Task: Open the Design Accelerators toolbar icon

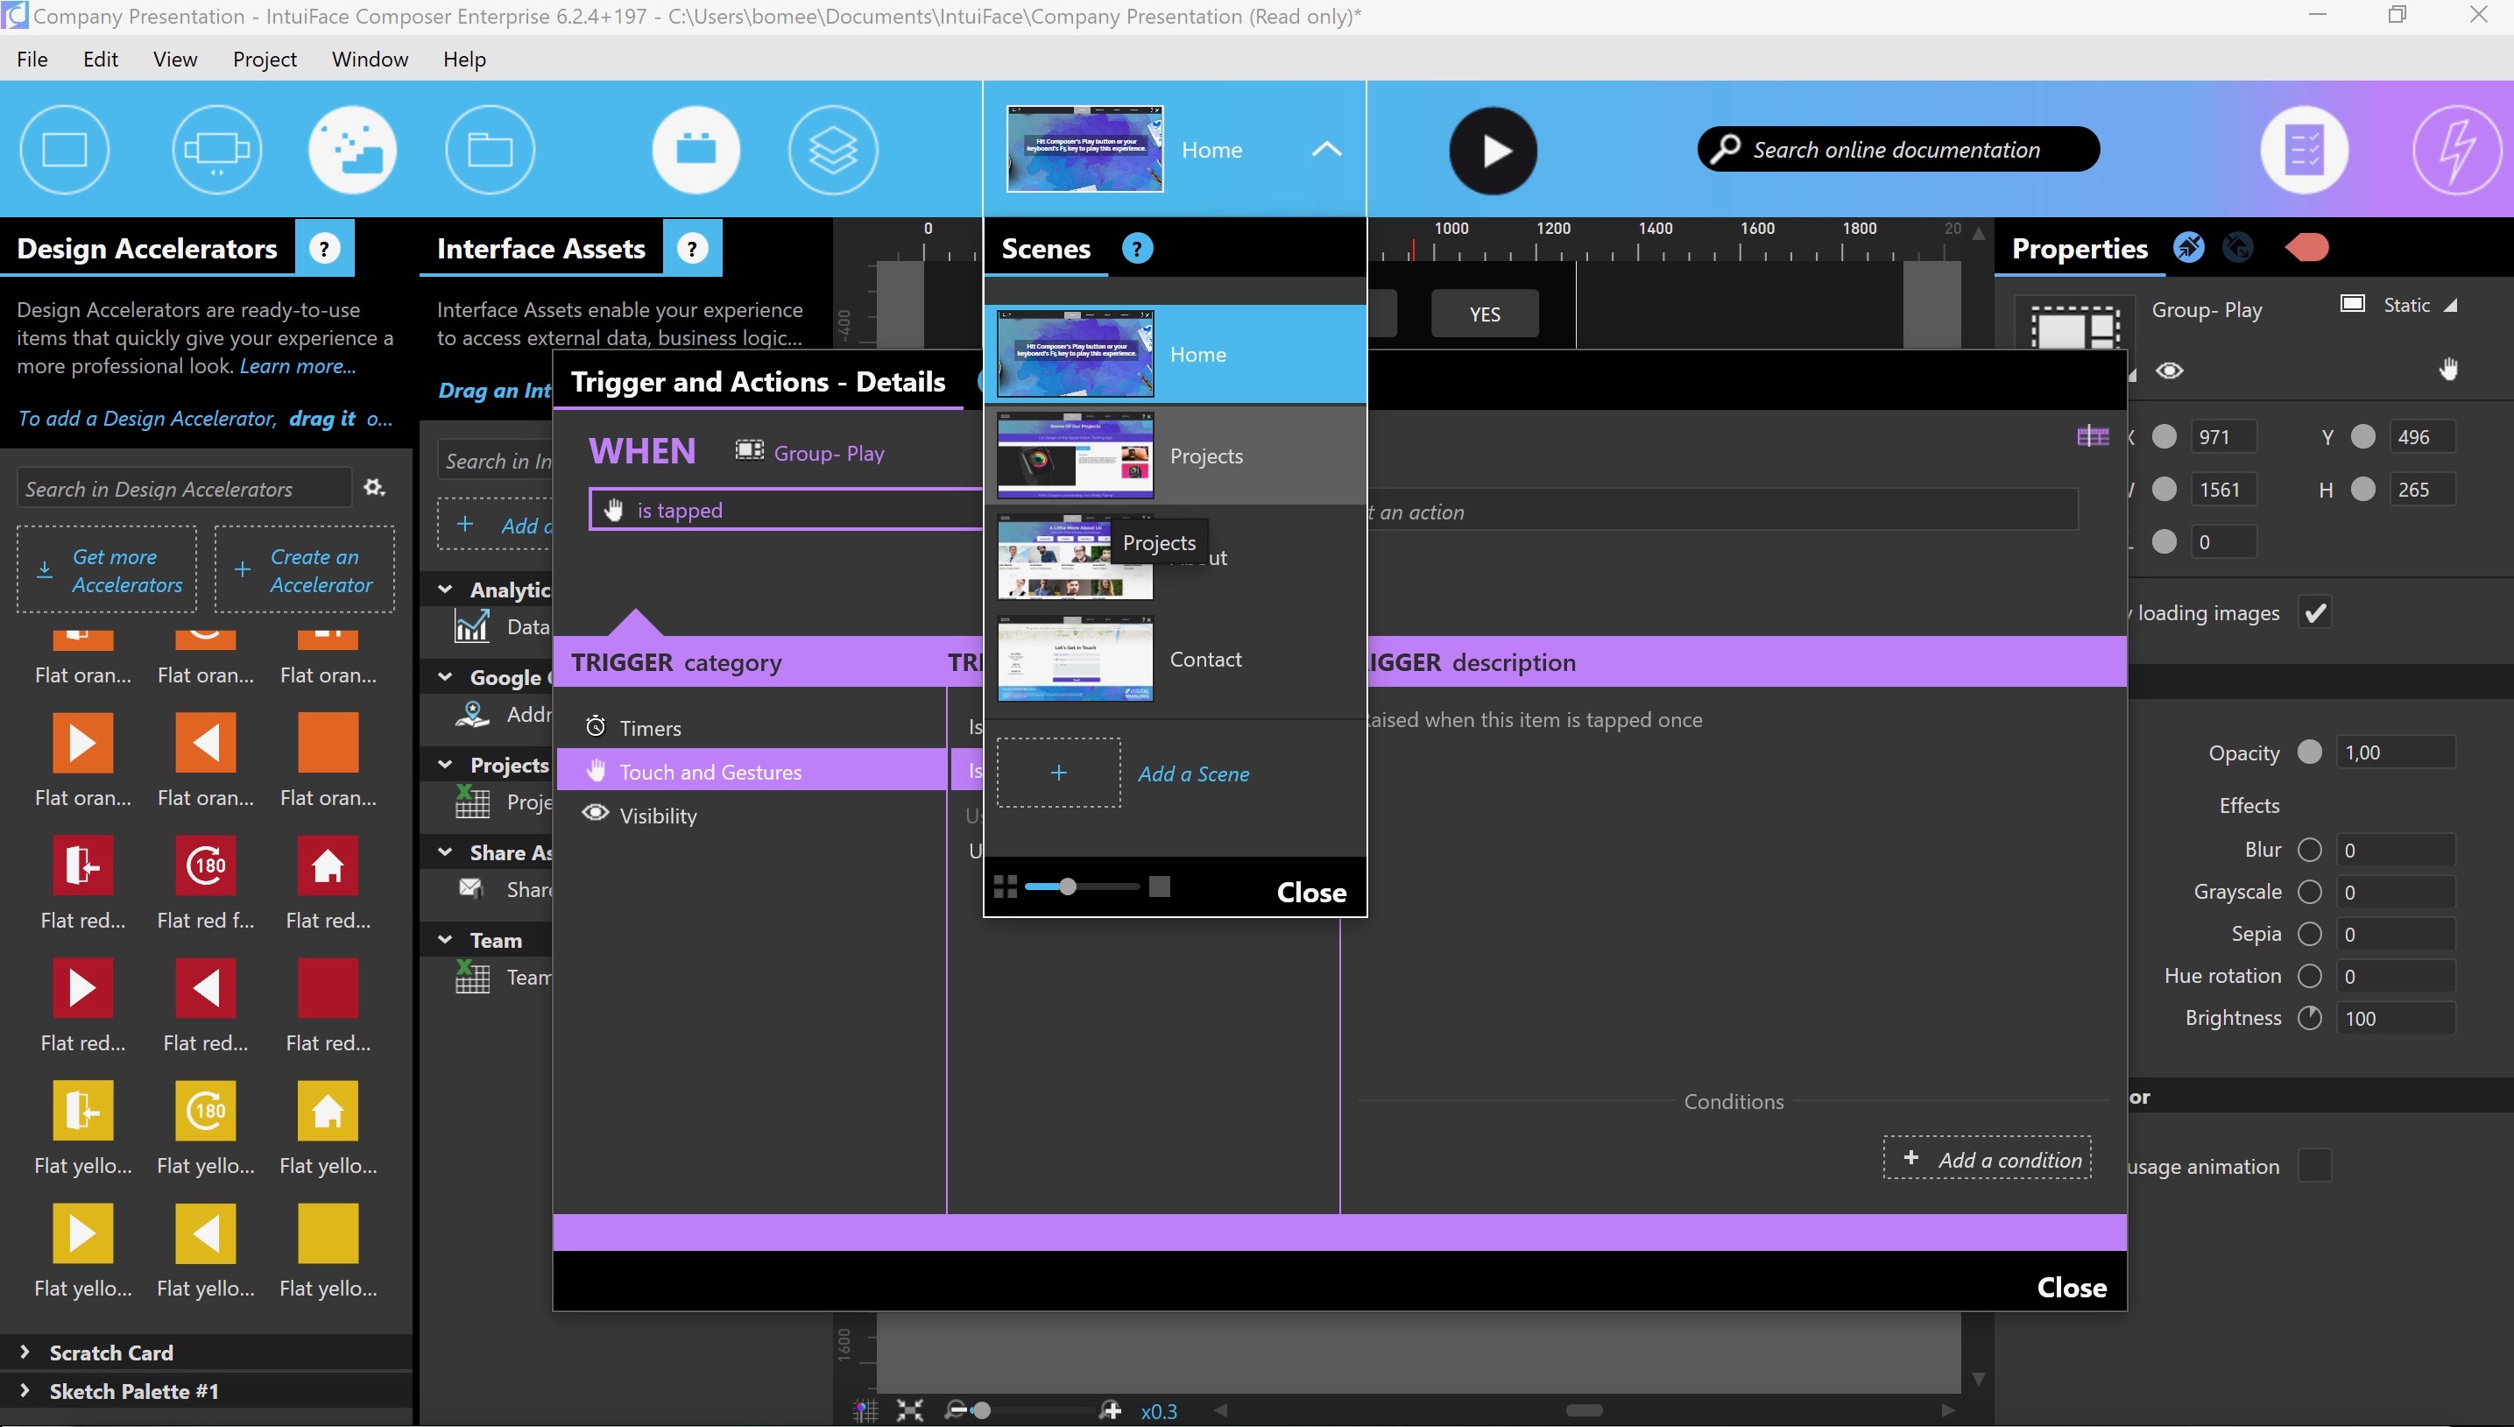Action: (353, 151)
